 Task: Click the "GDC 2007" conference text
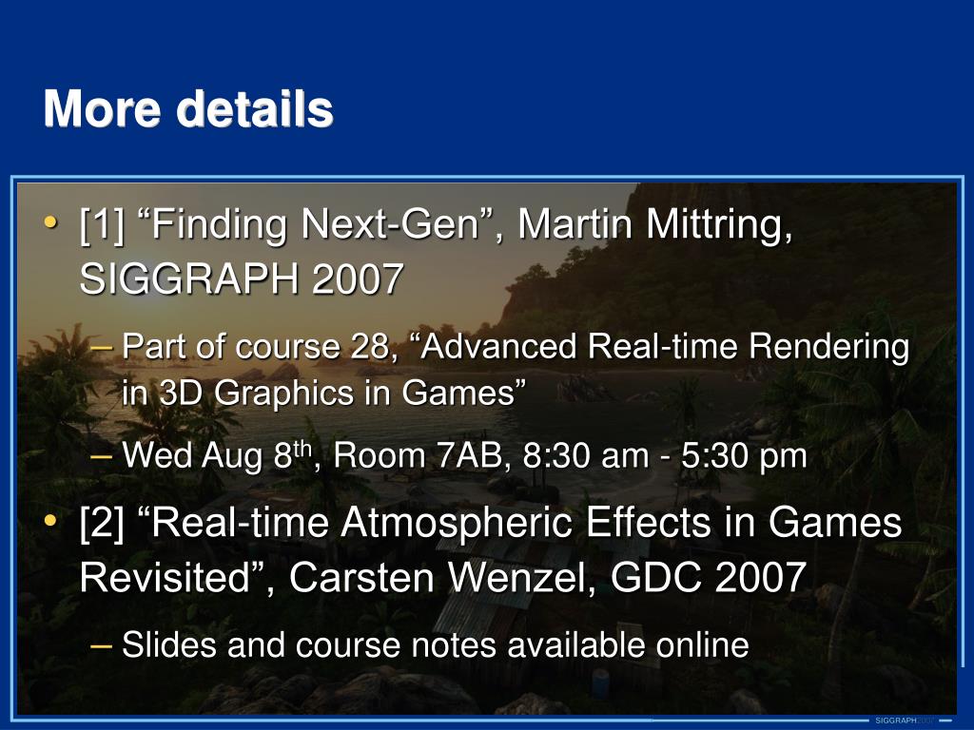click(x=708, y=578)
